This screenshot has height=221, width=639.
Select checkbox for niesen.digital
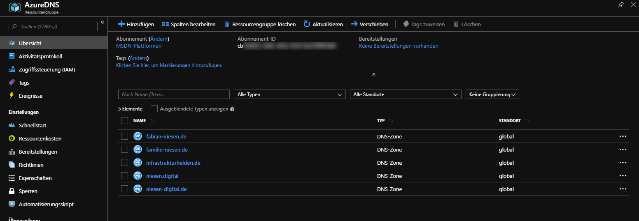[x=125, y=176]
